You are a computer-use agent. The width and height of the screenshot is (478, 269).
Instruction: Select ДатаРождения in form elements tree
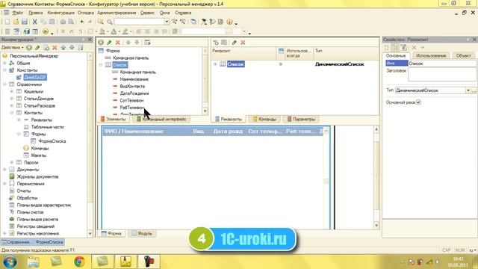pos(134,93)
